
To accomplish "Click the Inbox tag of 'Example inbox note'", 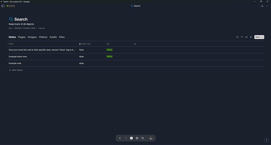I will [110, 56].
